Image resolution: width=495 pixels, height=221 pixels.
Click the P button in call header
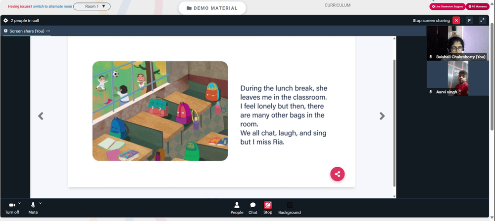[x=469, y=20]
